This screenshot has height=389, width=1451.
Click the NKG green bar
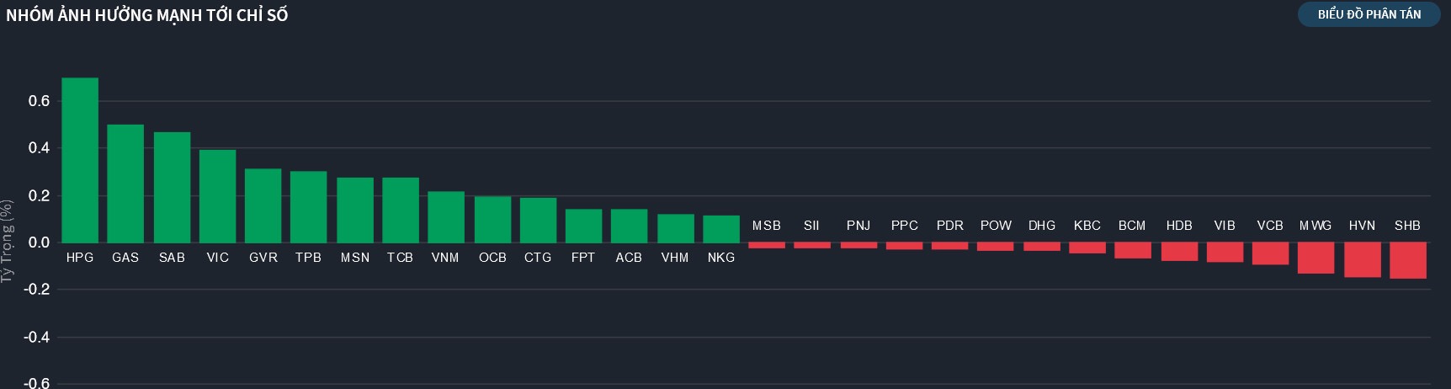tap(721, 229)
